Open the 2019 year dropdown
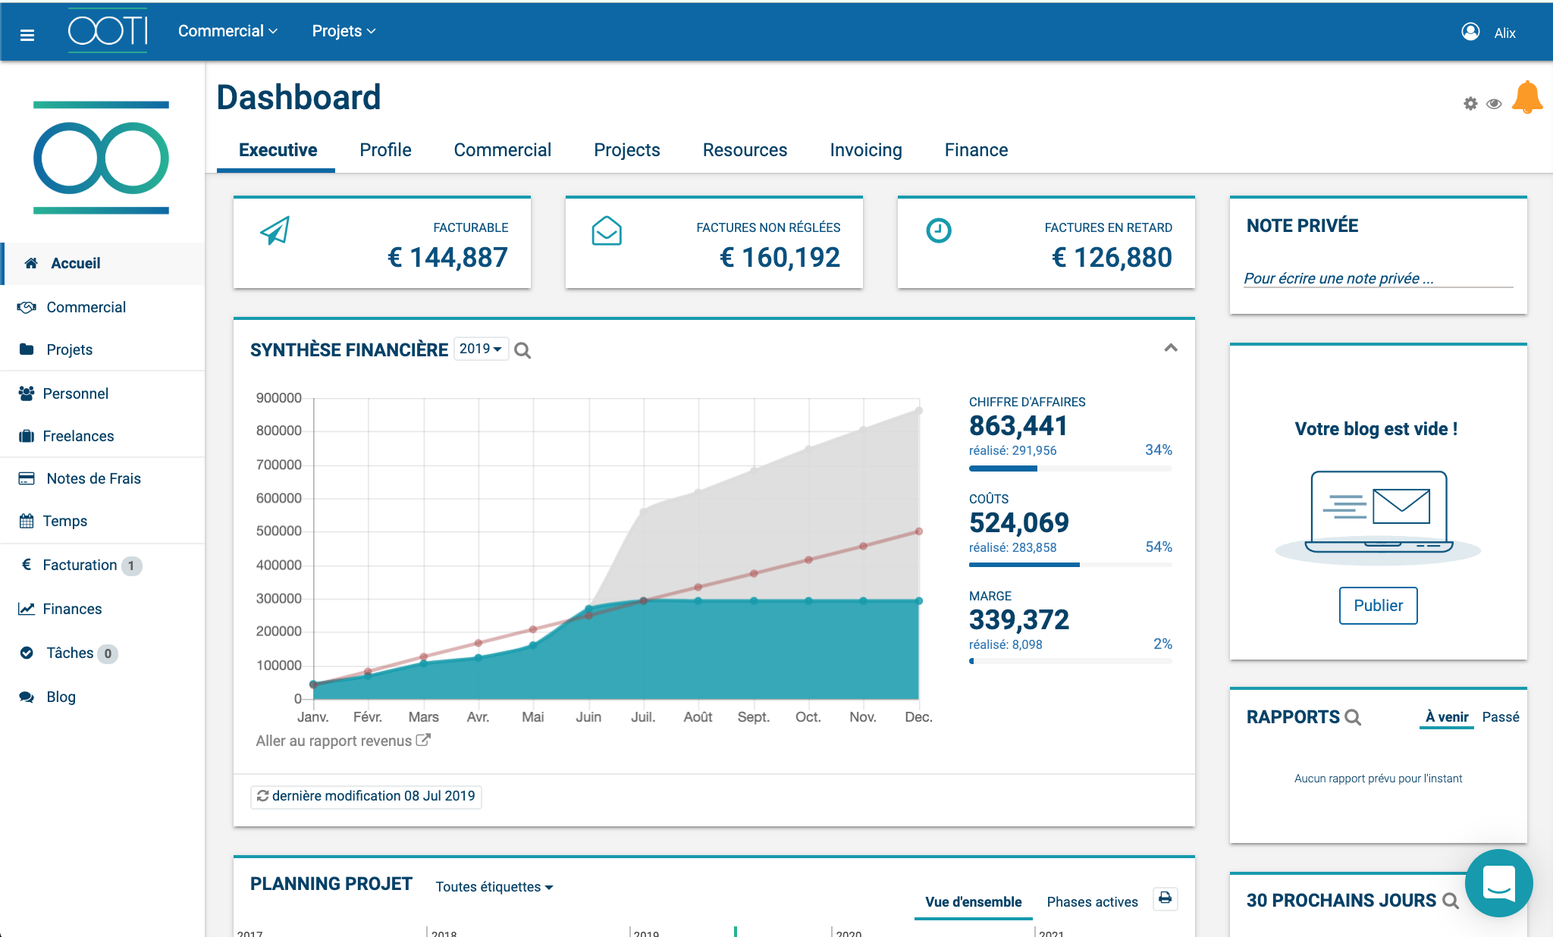Screen dimensions: 1553x937 coord(481,349)
